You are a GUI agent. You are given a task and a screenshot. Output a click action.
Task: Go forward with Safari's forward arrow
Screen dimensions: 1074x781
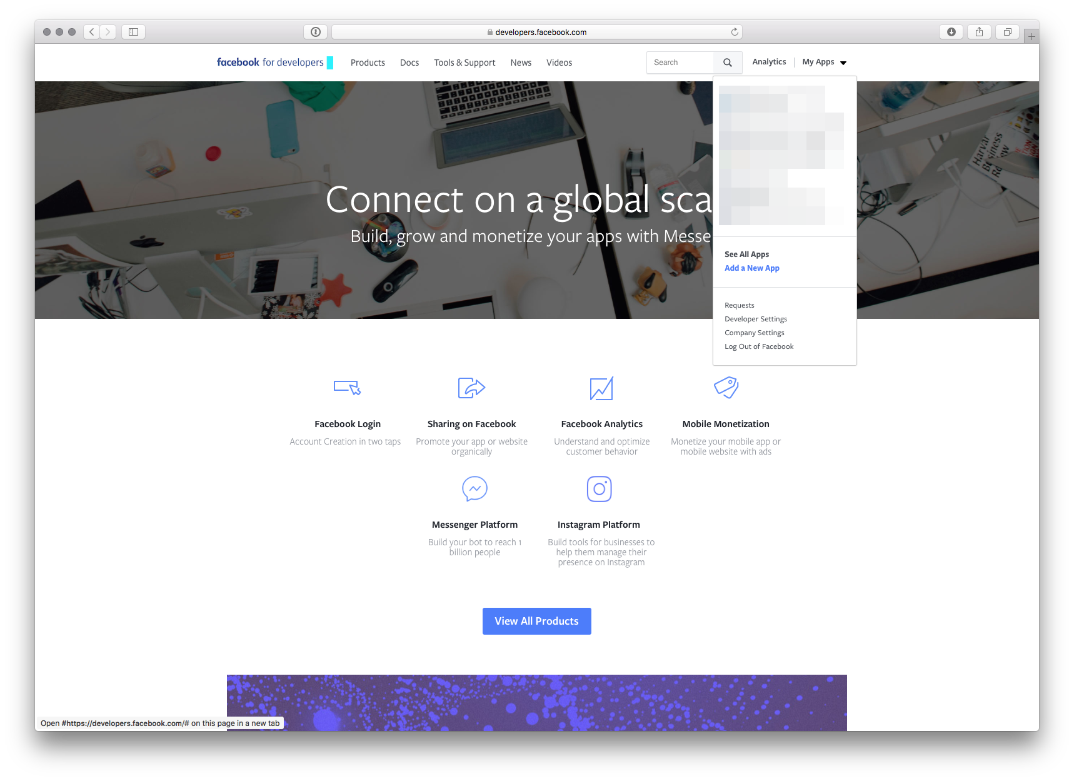[x=108, y=32]
